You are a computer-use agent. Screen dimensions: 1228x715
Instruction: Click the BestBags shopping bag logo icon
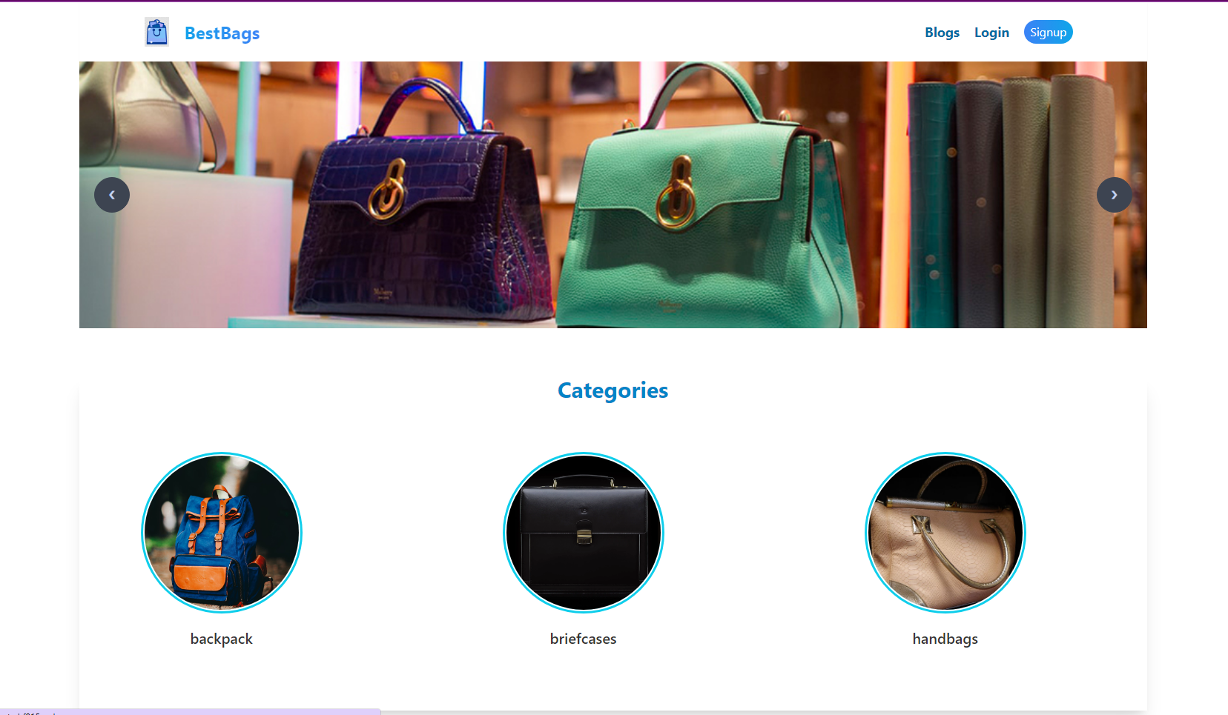pos(156,32)
